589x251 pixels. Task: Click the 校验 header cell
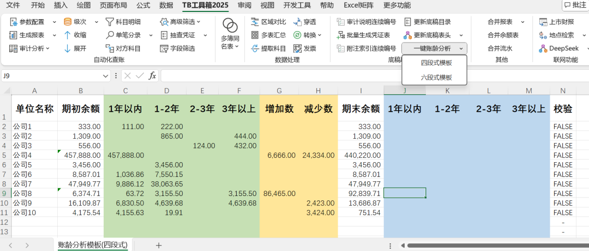point(563,109)
